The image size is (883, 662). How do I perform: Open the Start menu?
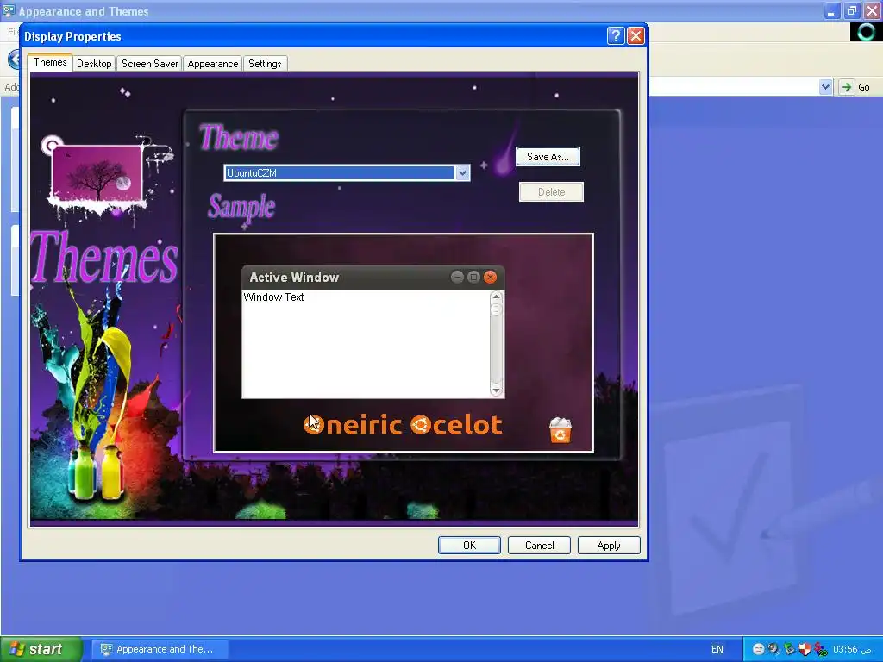(x=41, y=649)
